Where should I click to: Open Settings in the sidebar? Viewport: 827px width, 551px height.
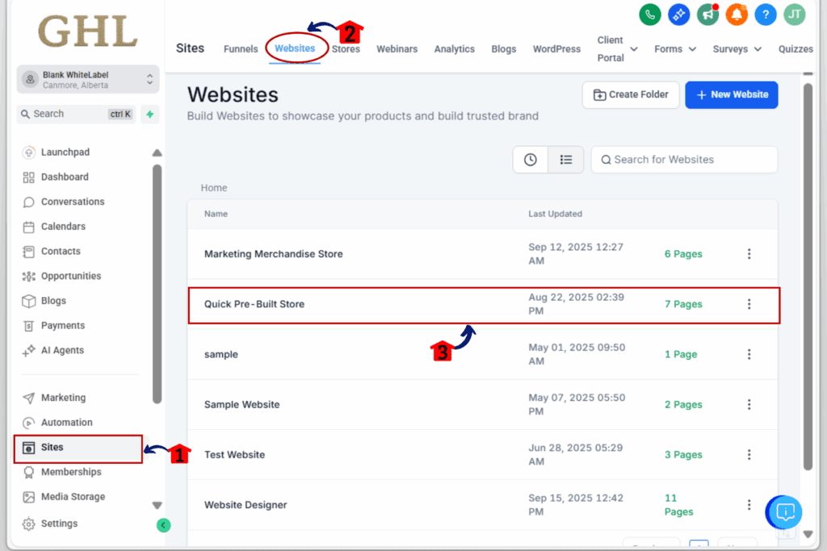point(59,524)
